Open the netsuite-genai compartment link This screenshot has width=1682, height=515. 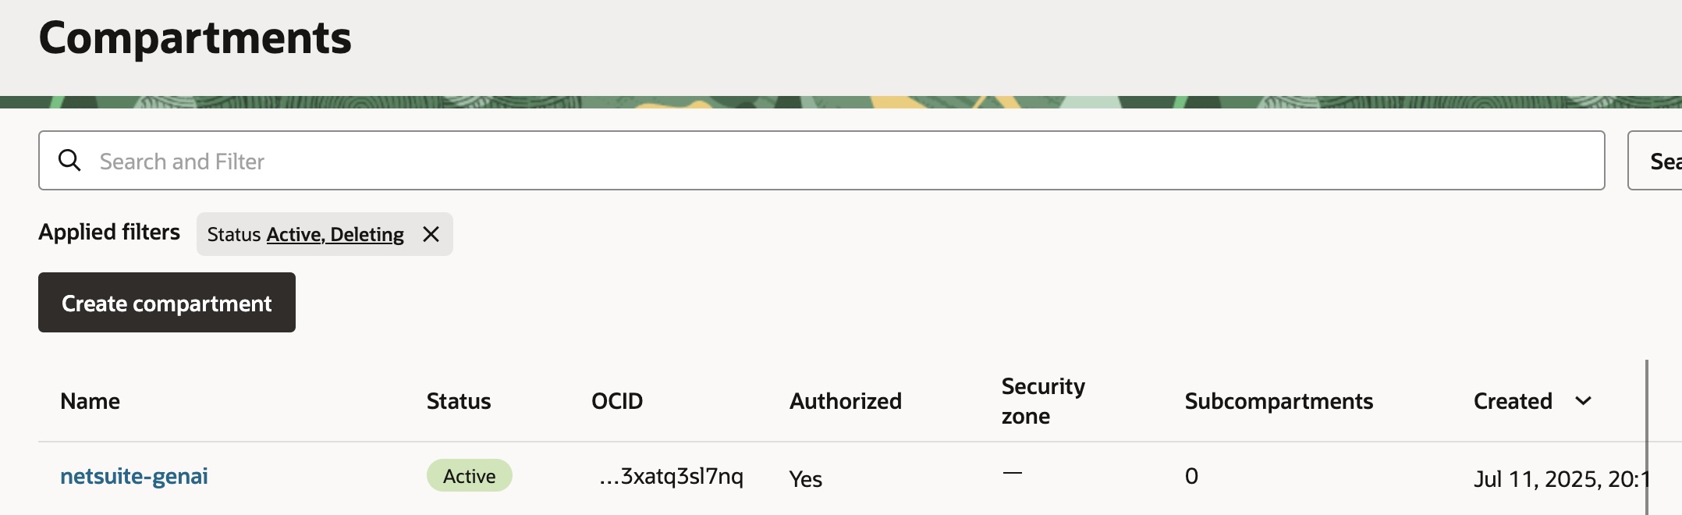point(134,476)
